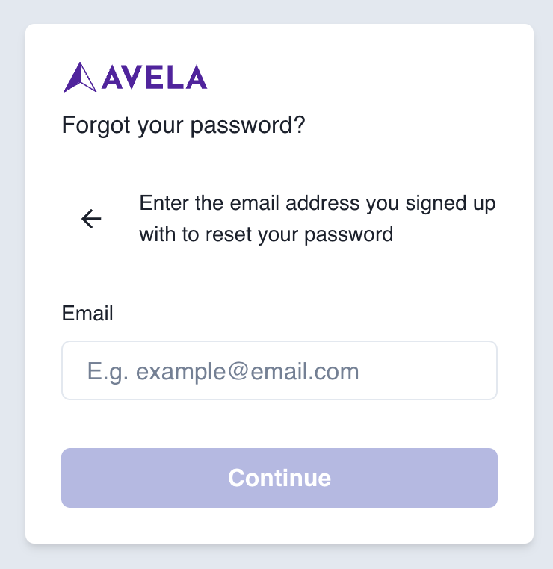Screen dimensions: 553x569
Task: Click the Continue button
Action: [x=279, y=478]
